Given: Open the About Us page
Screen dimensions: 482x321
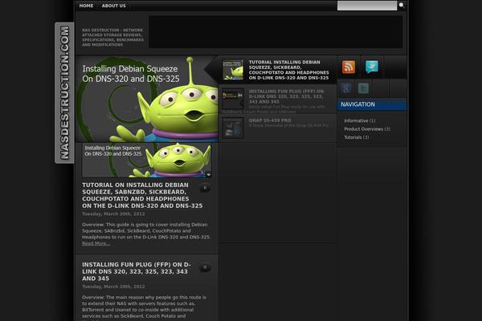Looking at the screenshot, I should (x=114, y=6).
